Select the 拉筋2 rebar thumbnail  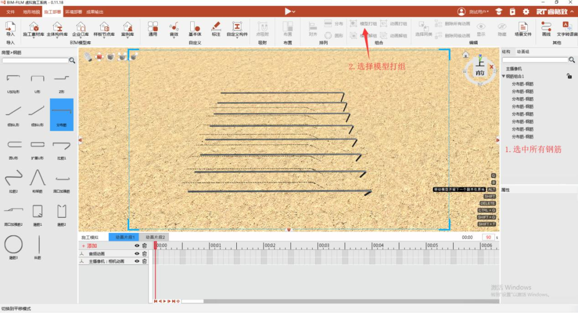pos(13,181)
